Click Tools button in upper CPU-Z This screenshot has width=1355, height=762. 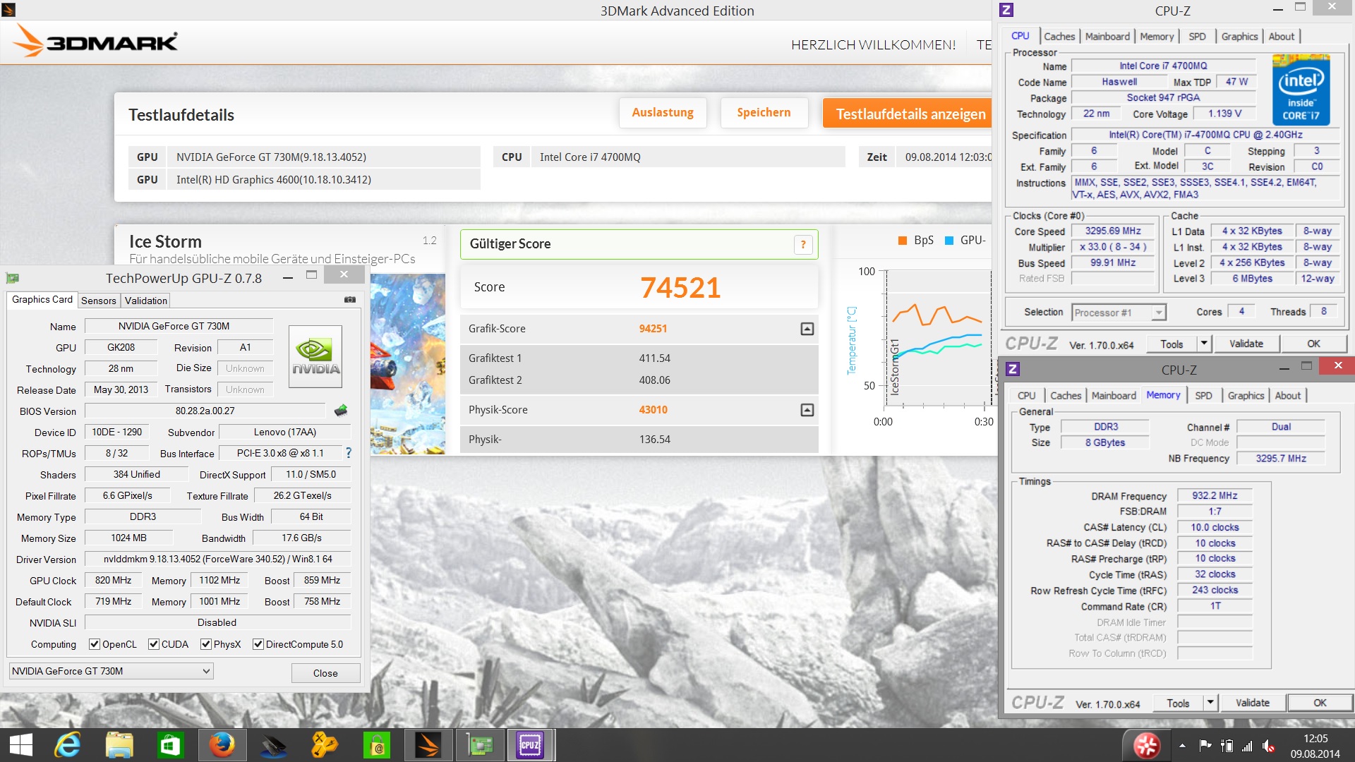pyautogui.click(x=1172, y=344)
